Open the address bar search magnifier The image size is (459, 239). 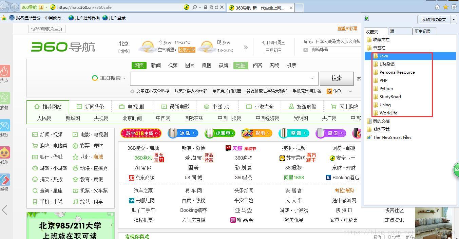tap(195, 7)
